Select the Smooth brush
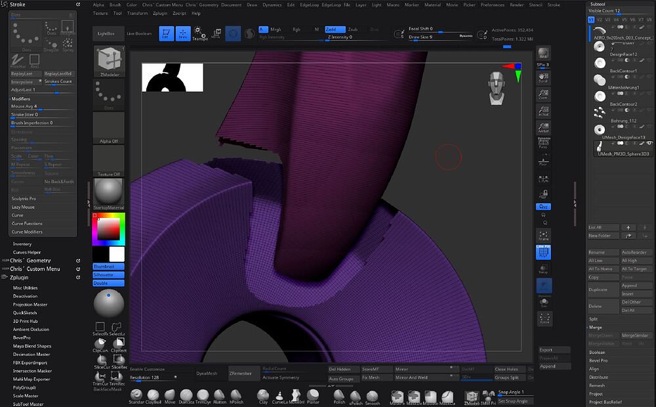Image resolution: width=656 pixels, height=407 pixels. tap(373, 396)
